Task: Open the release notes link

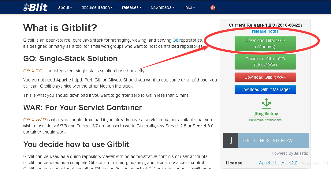Action: (x=265, y=31)
